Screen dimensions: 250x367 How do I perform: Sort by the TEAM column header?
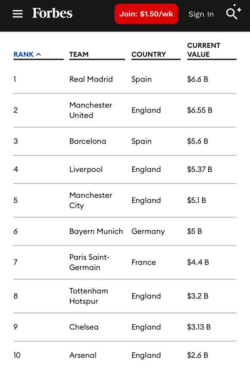tap(79, 55)
